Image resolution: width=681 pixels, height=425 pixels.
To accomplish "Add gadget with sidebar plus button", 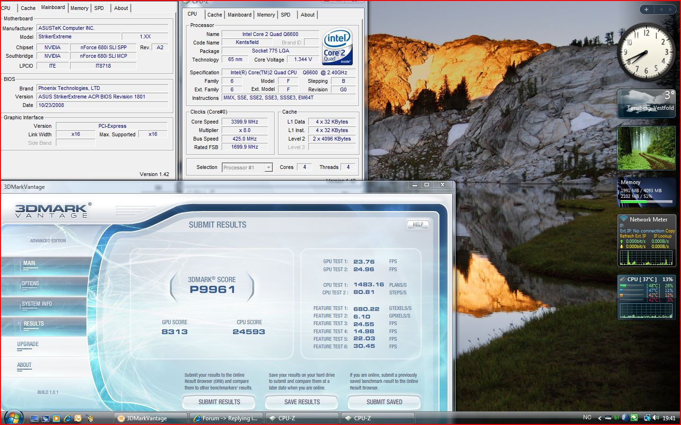I will [646, 9].
